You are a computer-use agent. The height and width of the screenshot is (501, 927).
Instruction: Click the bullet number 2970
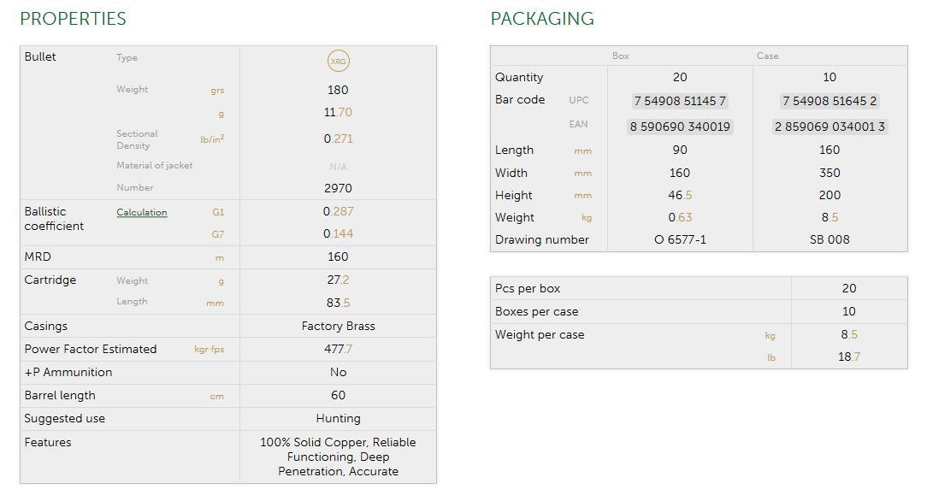click(338, 188)
